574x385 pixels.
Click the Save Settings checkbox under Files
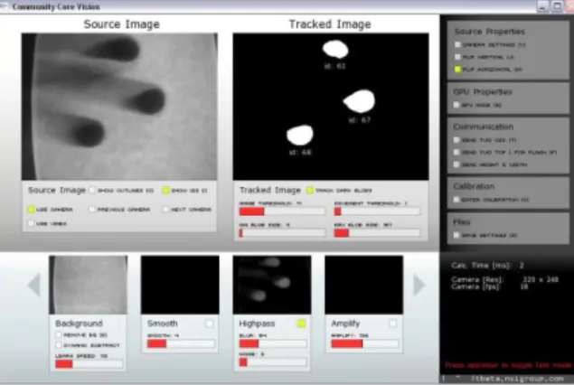click(x=456, y=235)
